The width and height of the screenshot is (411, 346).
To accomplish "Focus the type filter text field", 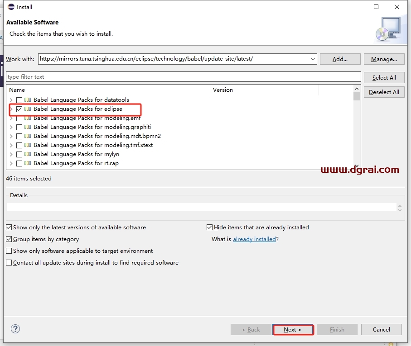I will (184, 77).
